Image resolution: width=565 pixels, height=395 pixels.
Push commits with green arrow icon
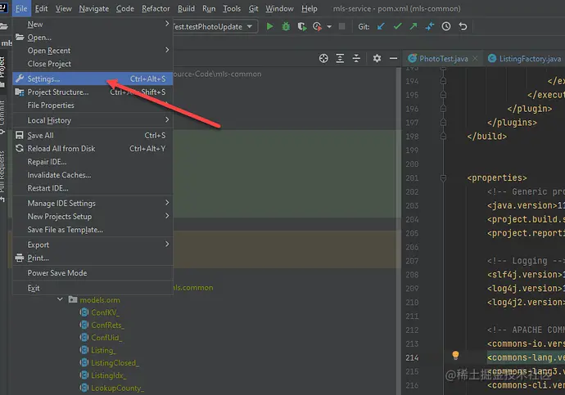[414, 26]
